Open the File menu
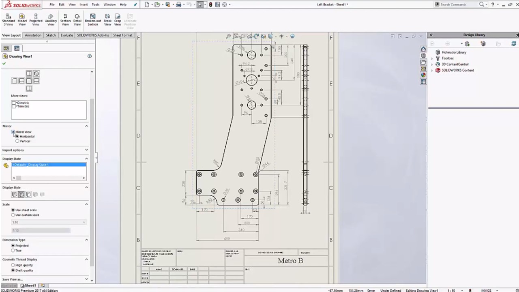This screenshot has width=519, height=292. [x=52, y=4]
